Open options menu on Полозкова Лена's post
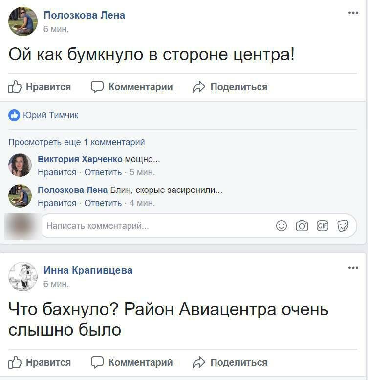Screen dimensions: 368x380 [353, 13]
